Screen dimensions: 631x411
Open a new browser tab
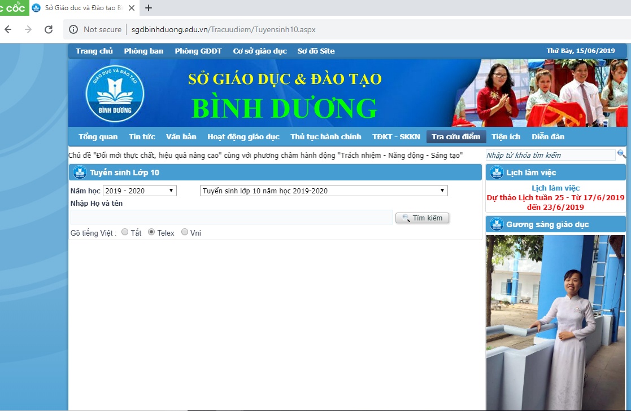coord(149,8)
